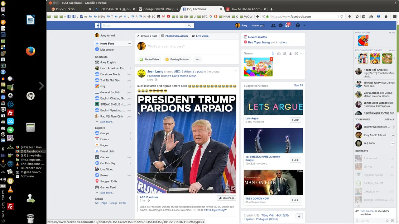The height and width of the screenshot is (224, 399).
Task: Click Feeling/Activity button under composer
Action: [177, 59]
